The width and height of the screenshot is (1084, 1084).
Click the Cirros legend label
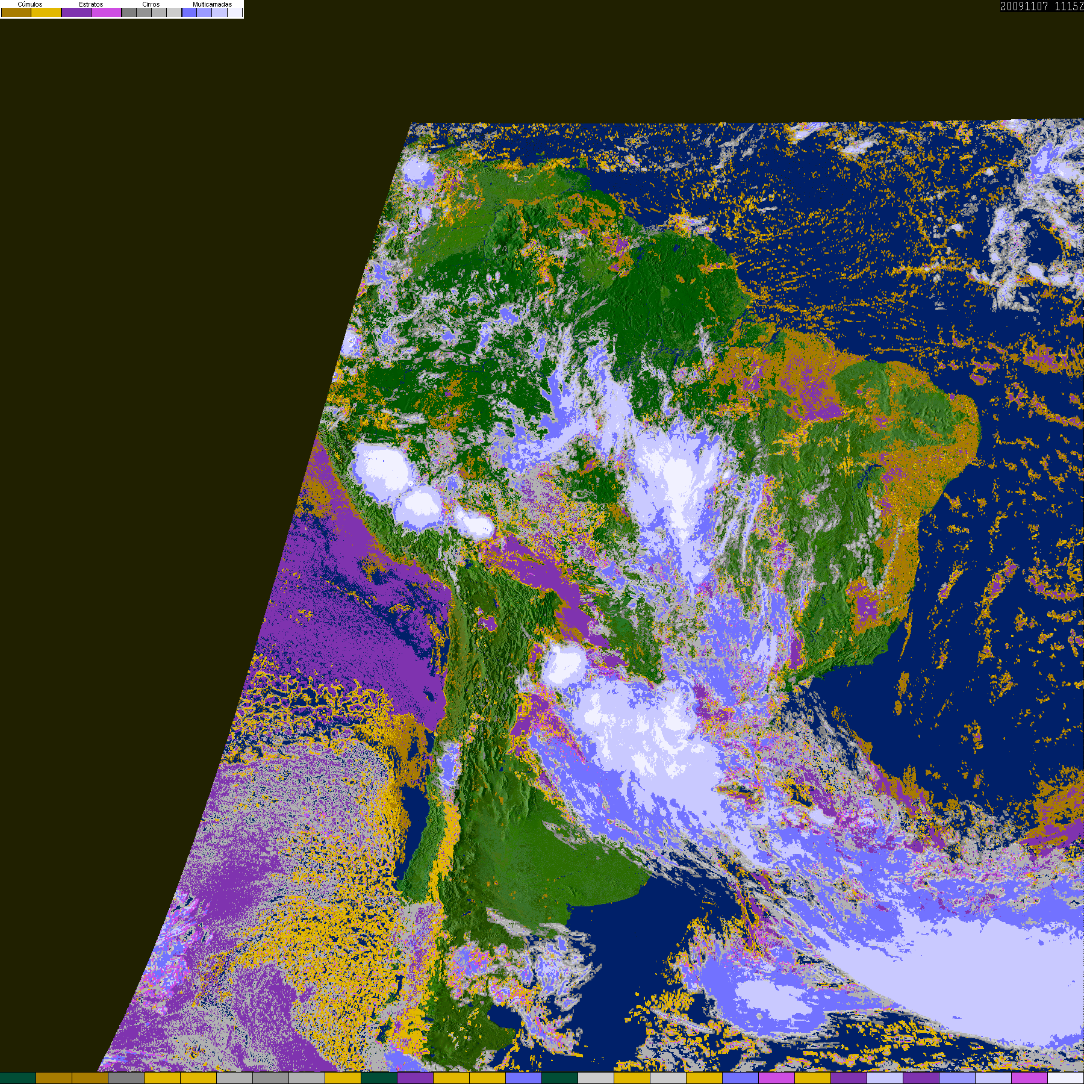(151, 4)
